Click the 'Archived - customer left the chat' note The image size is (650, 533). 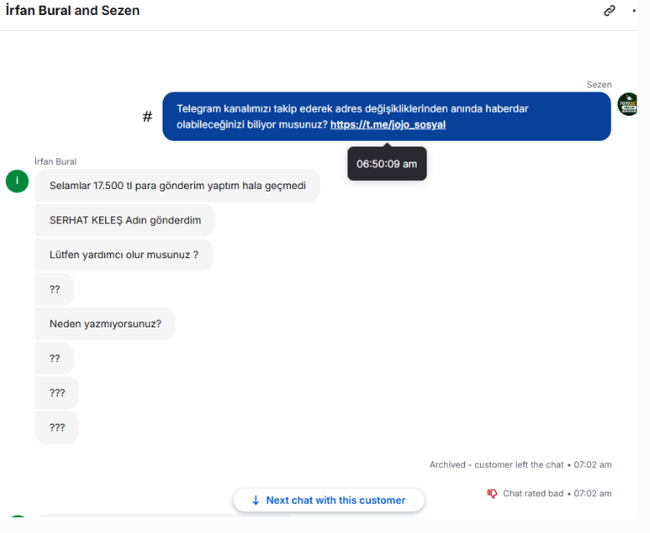click(x=496, y=465)
